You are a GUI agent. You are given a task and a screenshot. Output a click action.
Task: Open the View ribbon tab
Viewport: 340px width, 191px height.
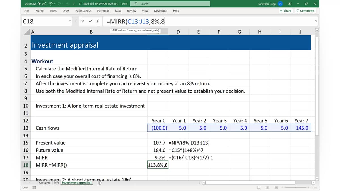[x=145, y=11]
